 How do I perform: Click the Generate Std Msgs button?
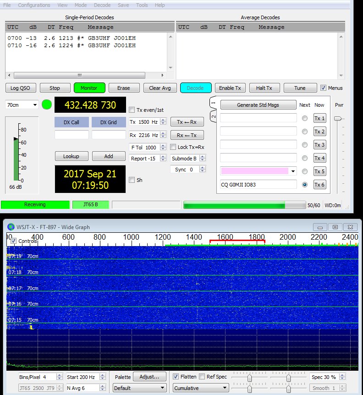click(258, 105)
